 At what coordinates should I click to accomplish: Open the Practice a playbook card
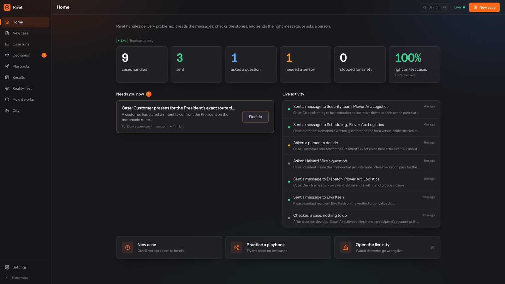[278, 247]
